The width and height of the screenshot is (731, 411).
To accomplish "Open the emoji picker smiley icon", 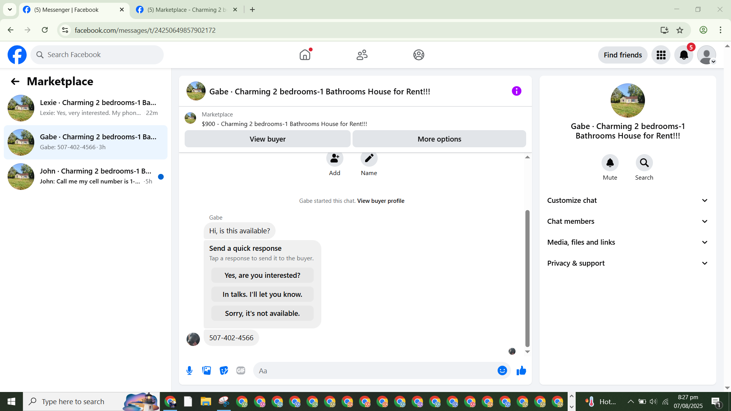I will tap(502, 371).
